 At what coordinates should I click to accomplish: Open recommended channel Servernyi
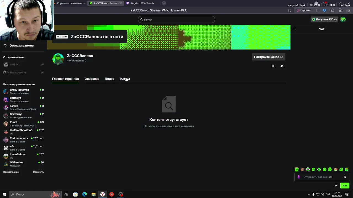(23, 116)
